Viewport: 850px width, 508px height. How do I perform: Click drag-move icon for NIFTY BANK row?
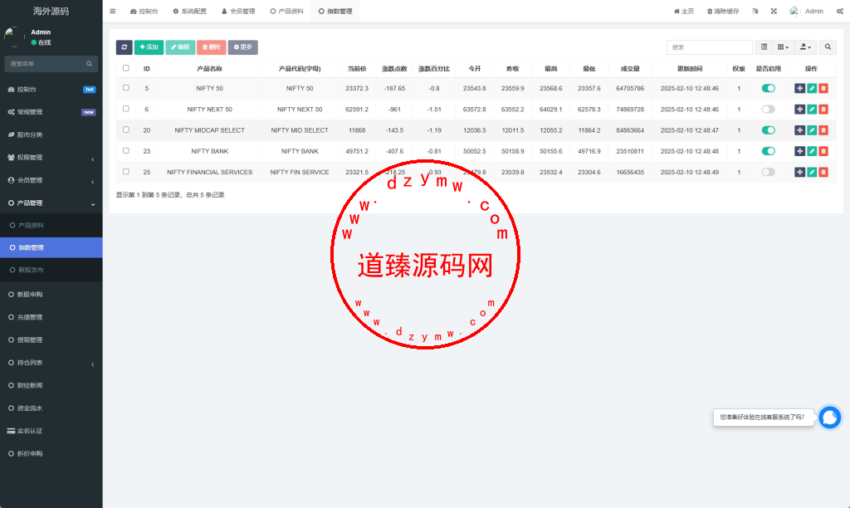799,151
